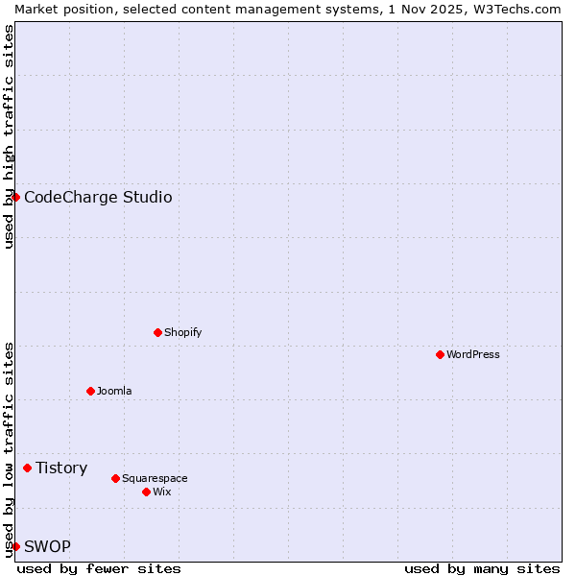
Task: Click the CodeCharge Studio text label
Action: pyautogui.click(x=98, y=198)
